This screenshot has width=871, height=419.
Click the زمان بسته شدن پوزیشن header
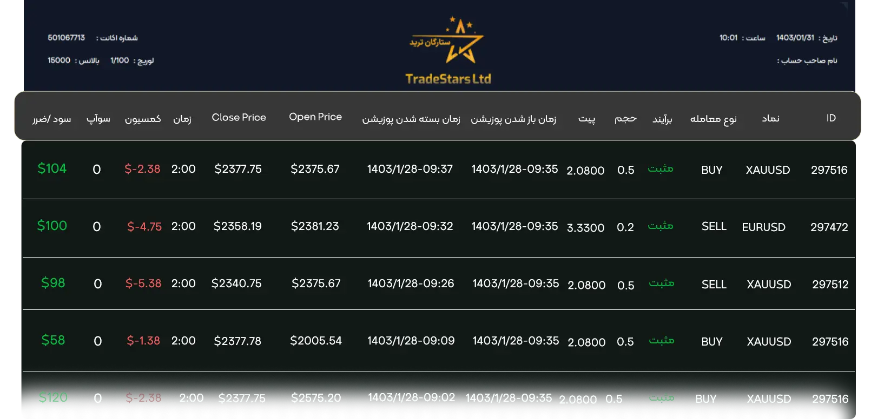tap(411, 119)
